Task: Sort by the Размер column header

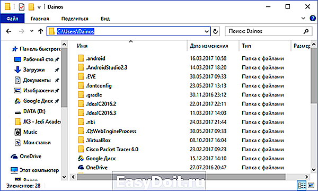Action: pyautogui.click(x=302, y=46)
